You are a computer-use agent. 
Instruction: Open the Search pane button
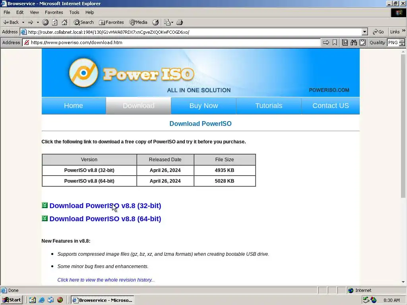83,22
